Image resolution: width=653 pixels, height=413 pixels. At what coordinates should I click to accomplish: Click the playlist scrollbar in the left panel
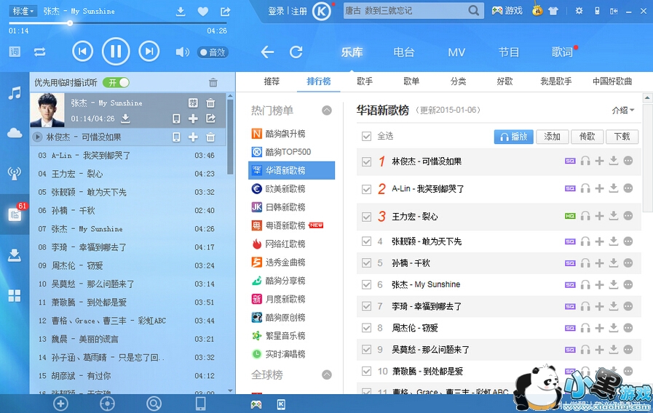(x=230, y=137)
